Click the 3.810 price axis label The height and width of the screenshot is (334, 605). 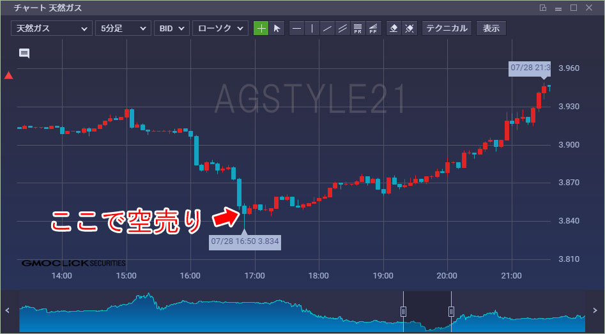click(x=569, y=259)
